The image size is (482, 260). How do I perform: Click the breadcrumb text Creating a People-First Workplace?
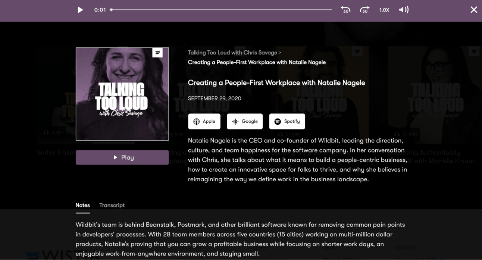coord(257,62)
